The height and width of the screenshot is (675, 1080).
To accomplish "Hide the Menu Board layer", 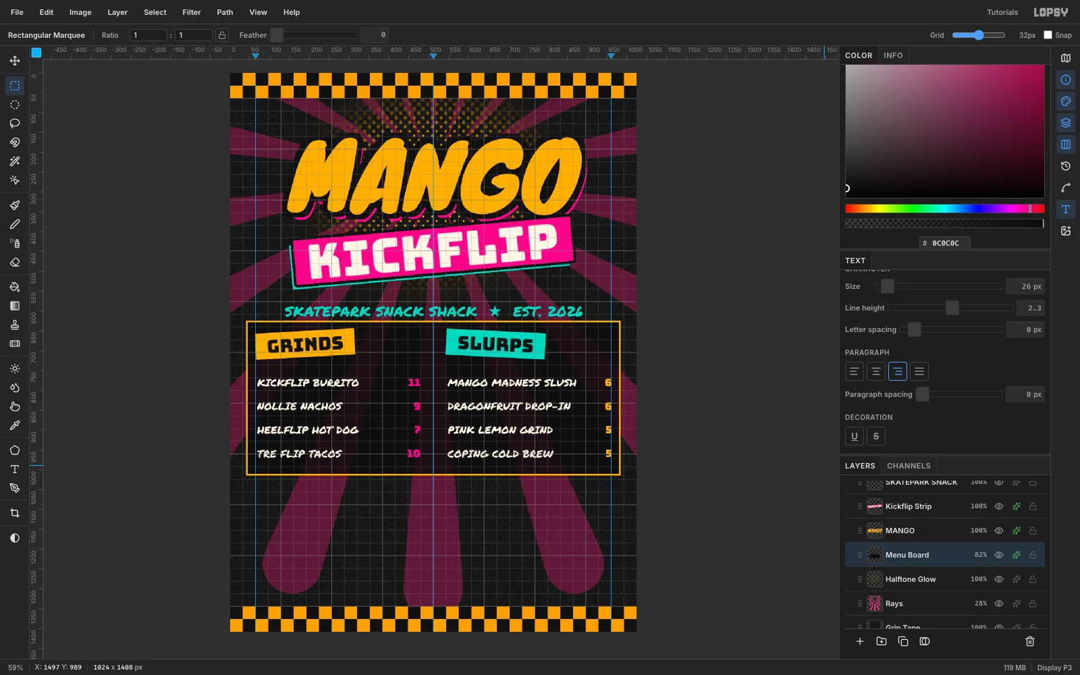I will pyautogui.click(x=999, y=555).
